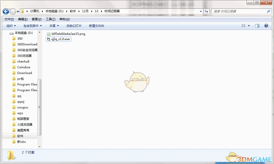The image size is (274, 164).
Task: Click the Forward navigation arrow
Action: [13, 11]
